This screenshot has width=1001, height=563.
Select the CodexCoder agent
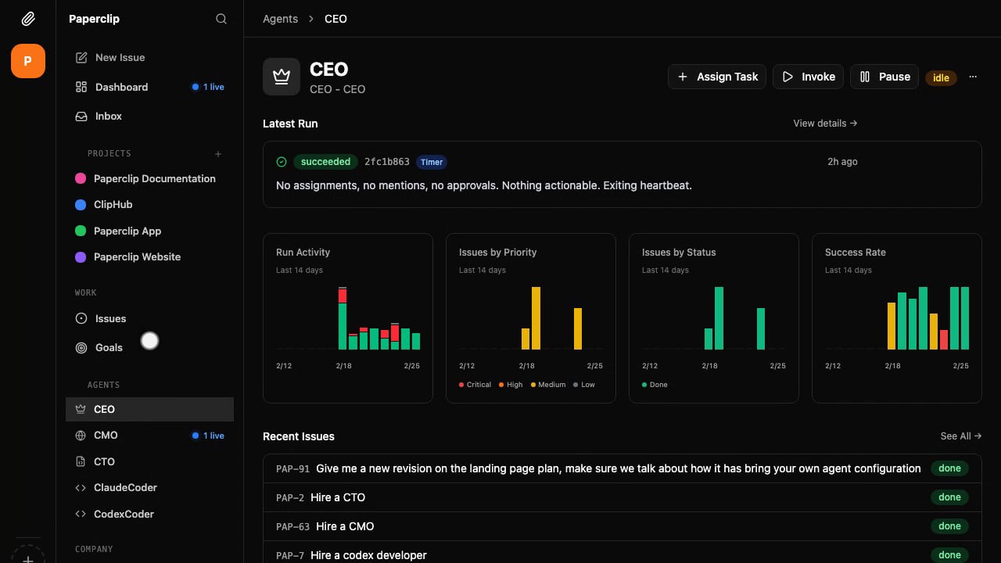[x=149, y=514]
